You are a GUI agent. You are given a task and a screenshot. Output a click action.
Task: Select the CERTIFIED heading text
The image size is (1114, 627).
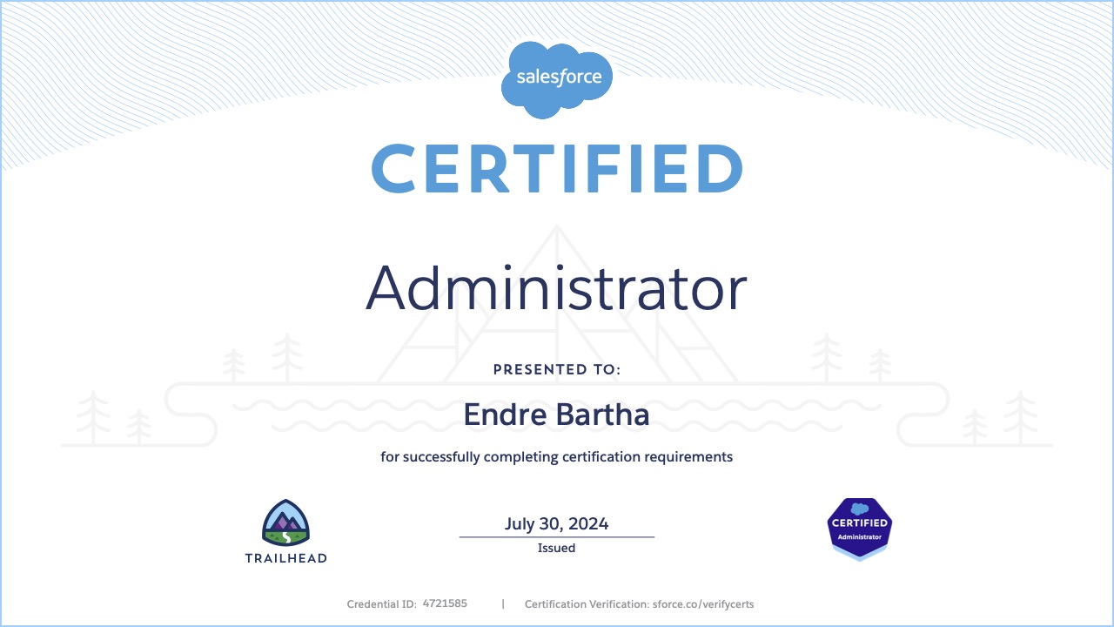(x=557, y=168)
